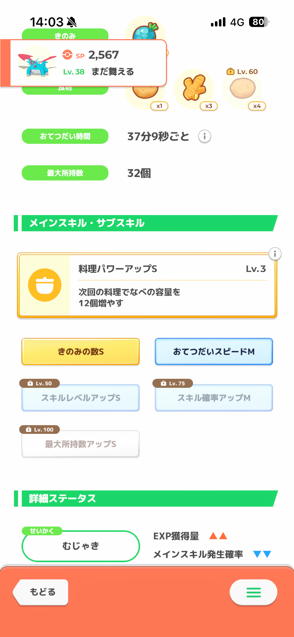Tap the むじゃき nature box
The width and height of the screenshot is (294, 637).
coord(81,546)
